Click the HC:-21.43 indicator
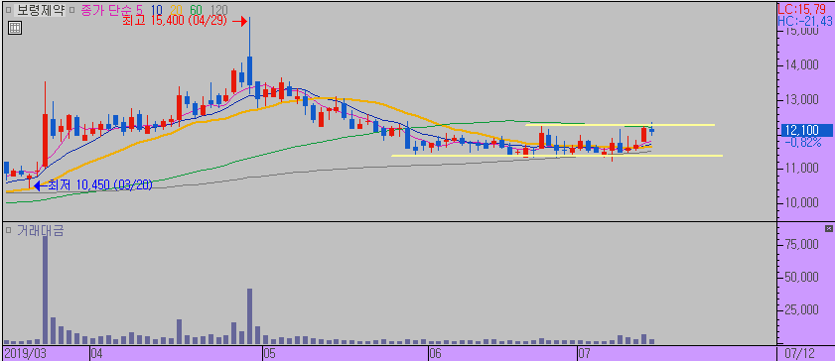Viewport: 835px width, 361px height. tap(804, 21)
